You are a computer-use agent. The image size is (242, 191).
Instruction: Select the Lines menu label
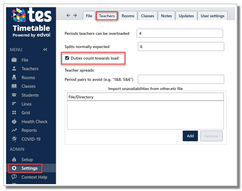click(x=26, y=104)
